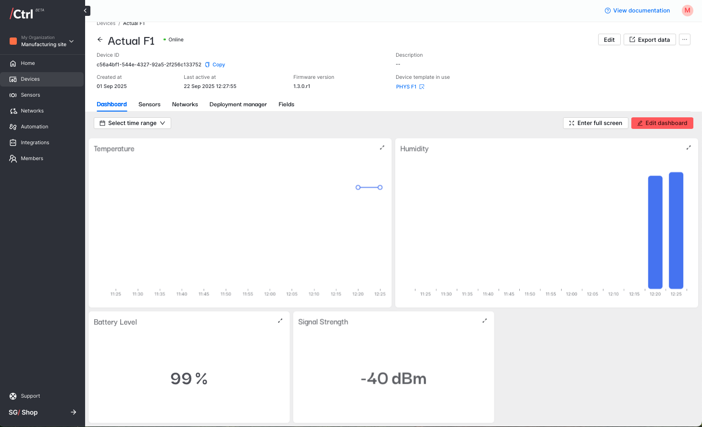Click the back arrow beside Actual F1
Screen dimensions: 702x427
tap(100, 40)
